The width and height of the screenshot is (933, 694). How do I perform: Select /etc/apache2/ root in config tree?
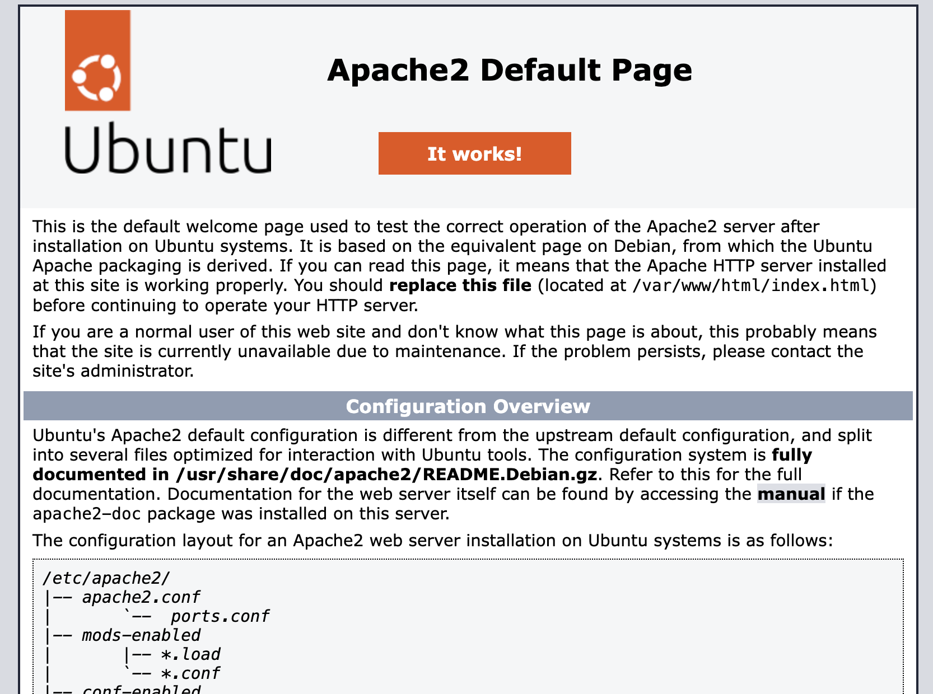pyautogui.click(x=106, y=578)
